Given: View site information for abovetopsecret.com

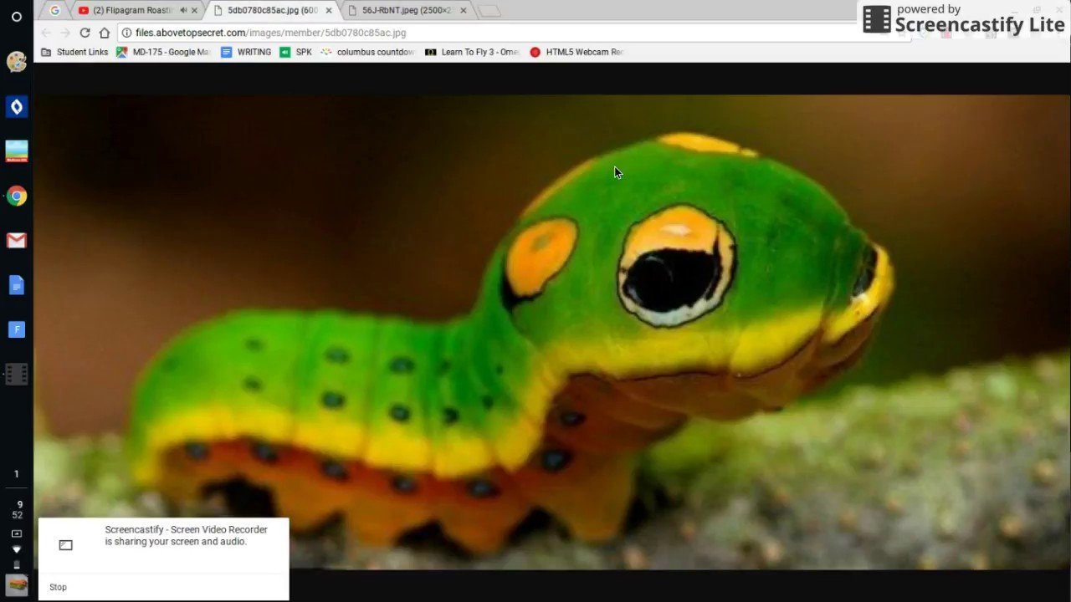Looking at the screenshot, I should coord(126,33).
